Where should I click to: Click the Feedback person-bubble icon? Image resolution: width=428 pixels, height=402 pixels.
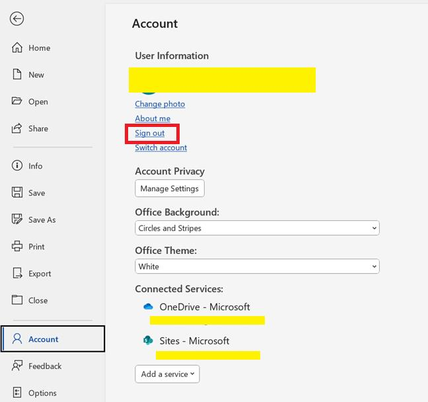(x=17, y=366)
